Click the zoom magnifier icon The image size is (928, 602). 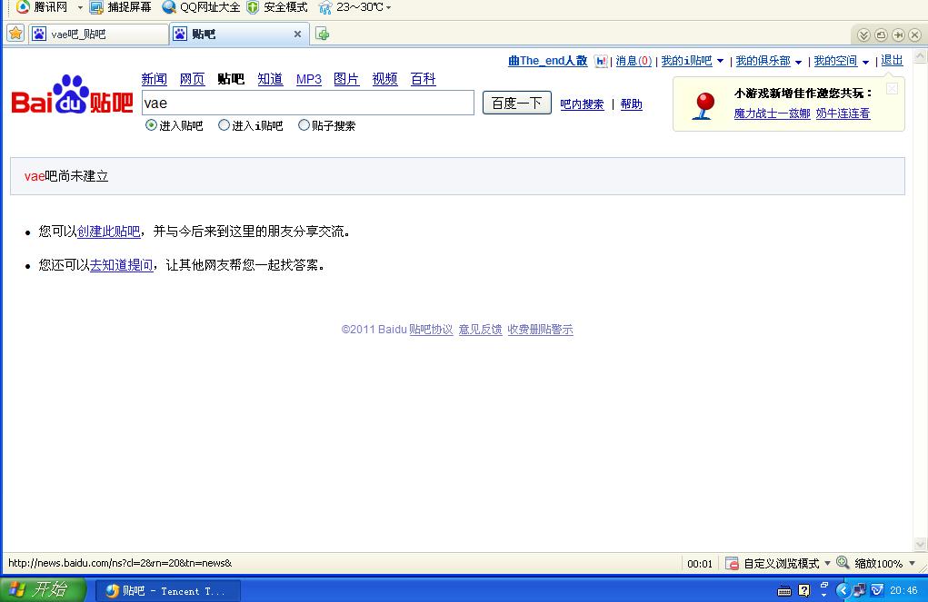click(x=843, y=562)
